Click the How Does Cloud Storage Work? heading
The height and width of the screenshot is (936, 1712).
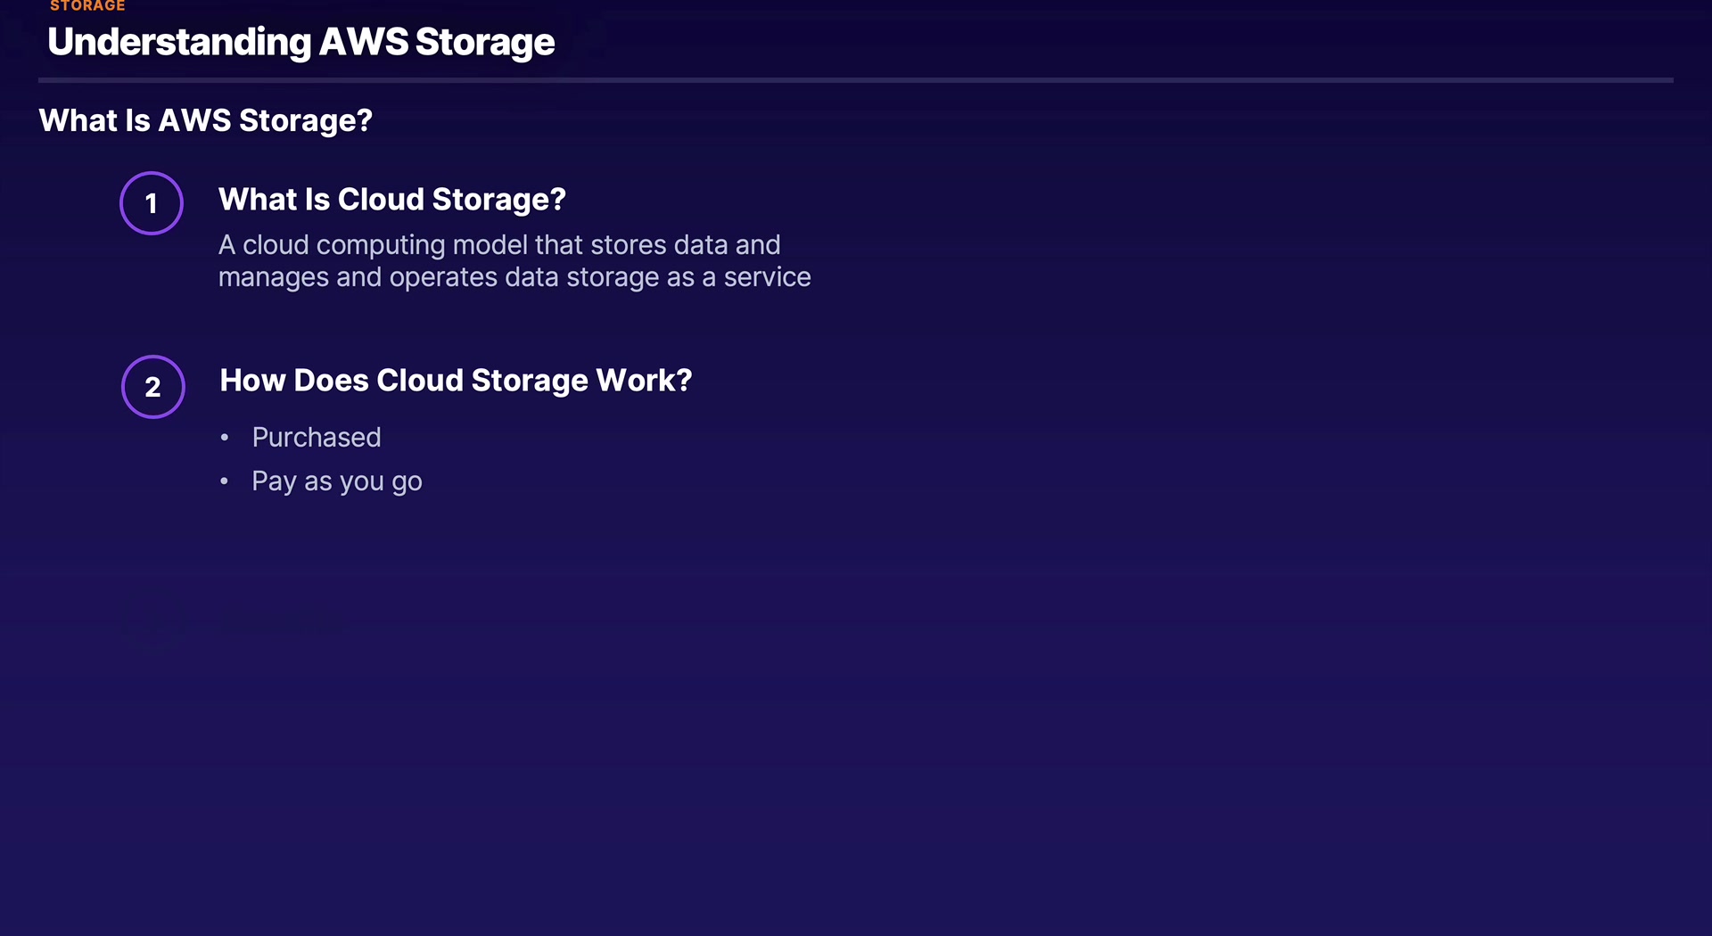[456, 381]
